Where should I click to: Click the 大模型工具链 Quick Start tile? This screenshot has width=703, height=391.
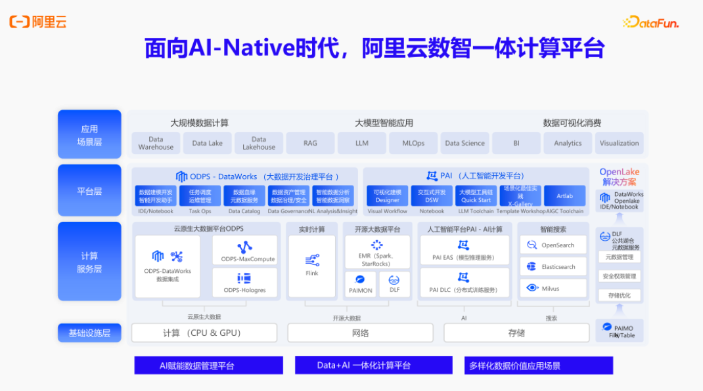(476, 195)
